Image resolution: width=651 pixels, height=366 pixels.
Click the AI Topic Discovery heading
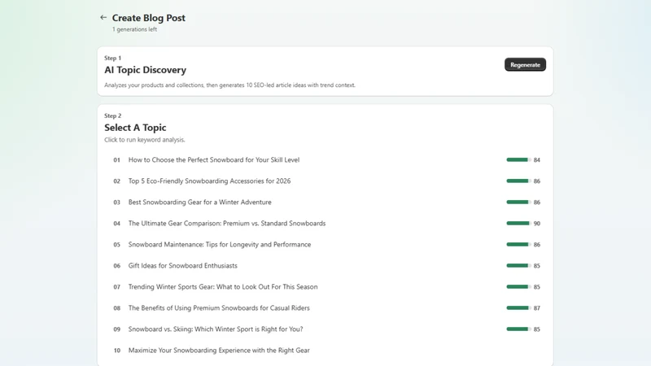(x=146, y=70)
